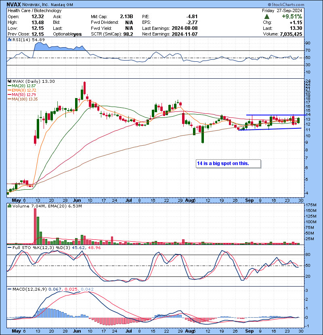
Task: Click the green up-arrow change icon
Action: (266, 17)
